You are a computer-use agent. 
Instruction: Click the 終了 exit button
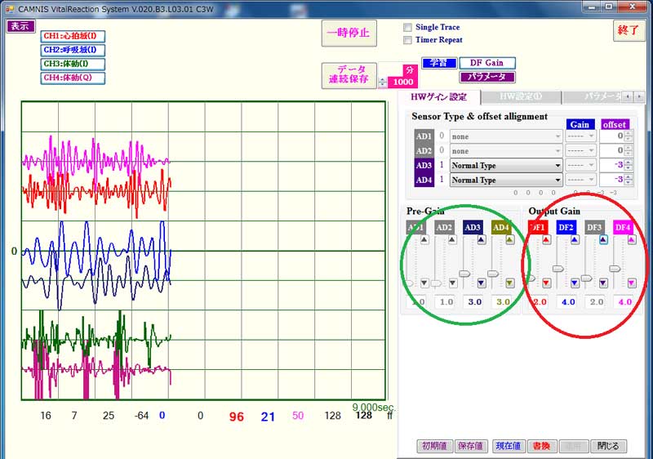[629, 30]
